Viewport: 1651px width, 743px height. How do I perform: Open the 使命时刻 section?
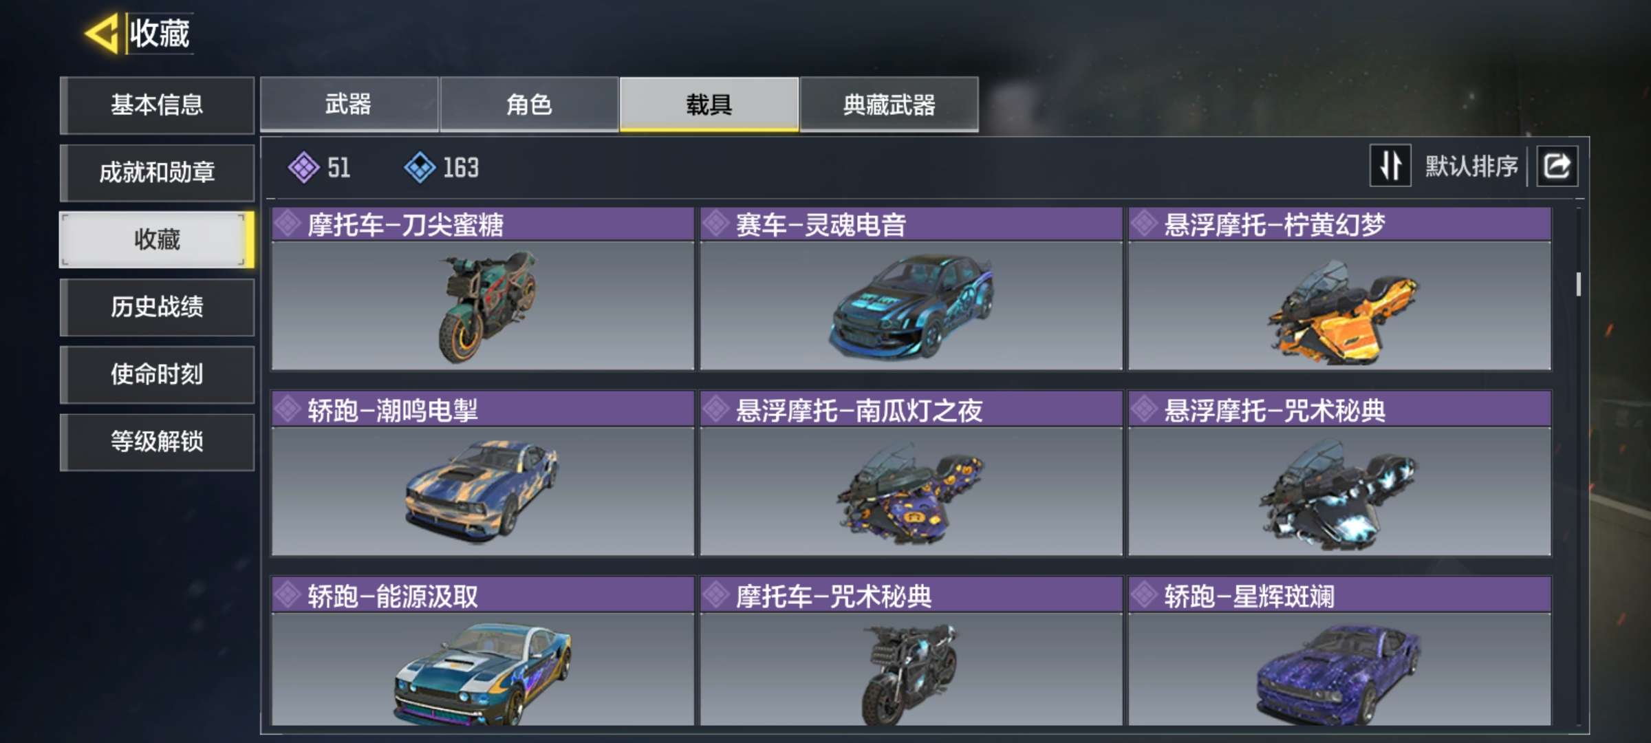pos(157,374)
